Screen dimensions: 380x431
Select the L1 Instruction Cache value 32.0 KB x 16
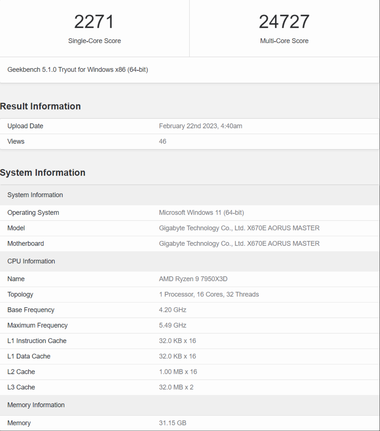point(178,341)
